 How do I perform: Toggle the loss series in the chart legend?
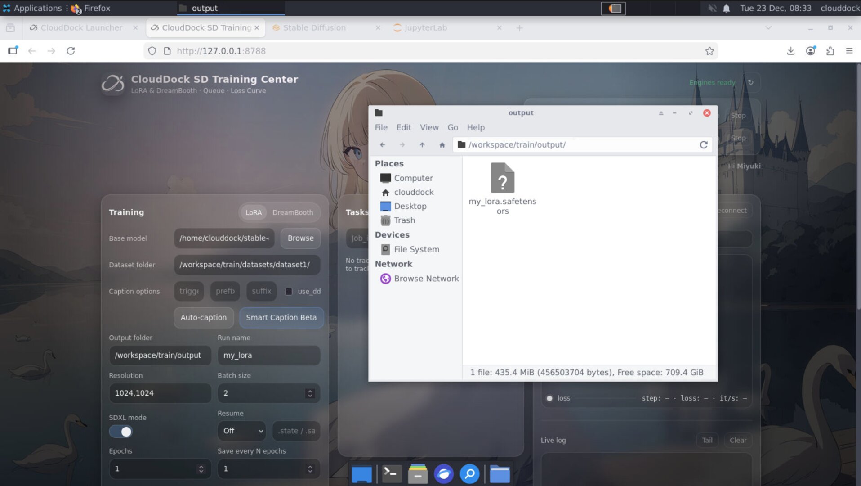tap(559, 398)
